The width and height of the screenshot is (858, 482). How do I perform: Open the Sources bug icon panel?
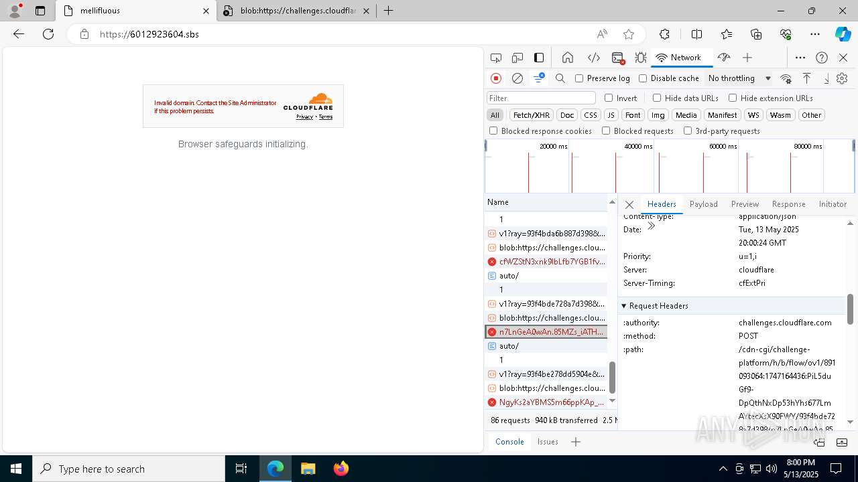click(641, 58)
